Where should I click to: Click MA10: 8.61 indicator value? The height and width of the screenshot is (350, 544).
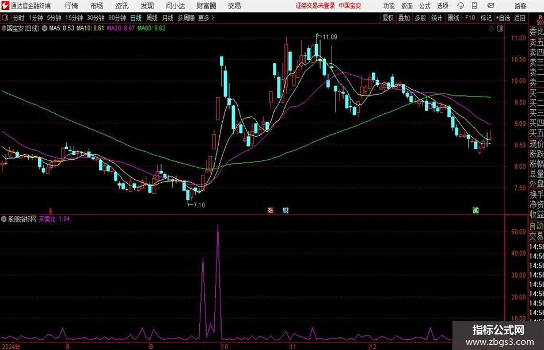tap(90, 28)
